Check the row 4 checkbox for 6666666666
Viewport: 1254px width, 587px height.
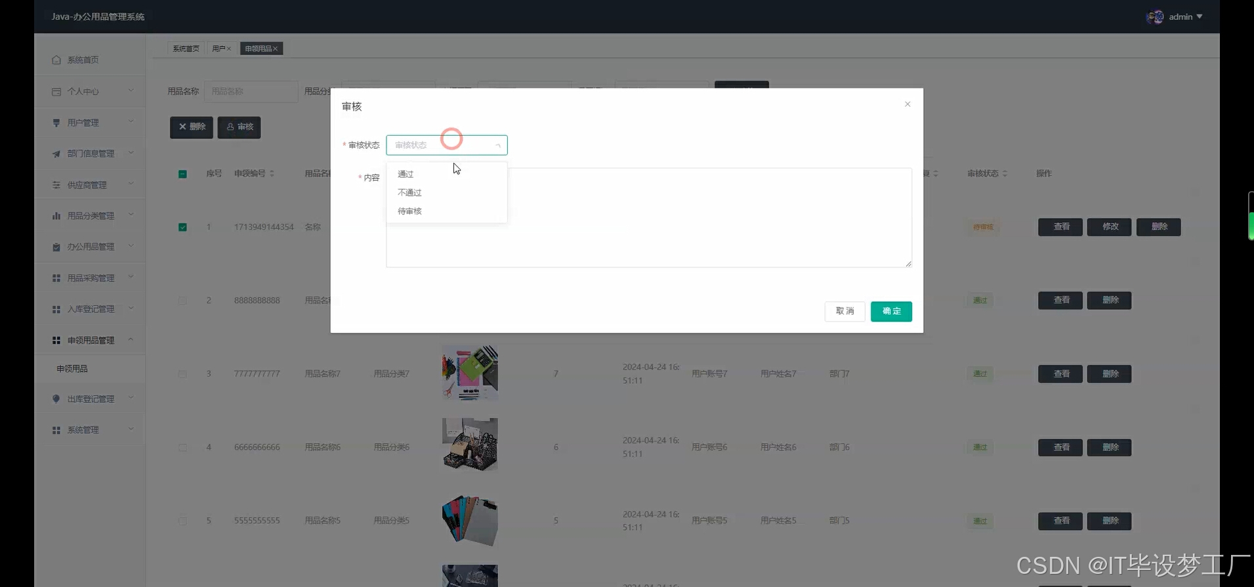(182, 447)
